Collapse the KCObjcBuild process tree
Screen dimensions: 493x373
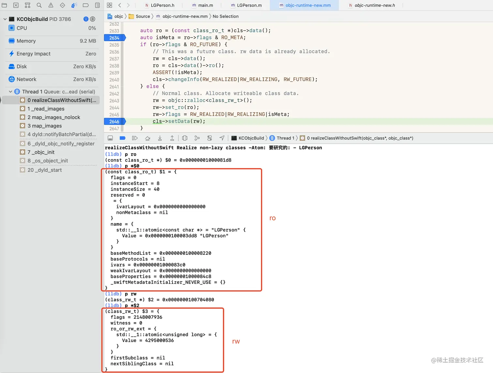coord(5,19)
